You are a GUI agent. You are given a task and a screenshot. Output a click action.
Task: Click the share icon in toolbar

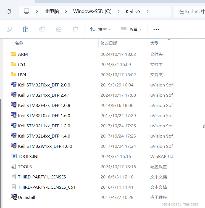click(59, 29)
